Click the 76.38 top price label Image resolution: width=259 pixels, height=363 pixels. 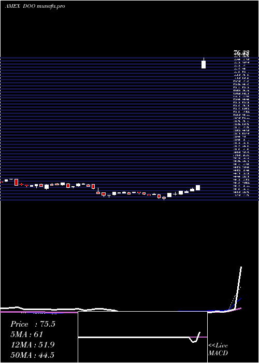tap(242, 53)
